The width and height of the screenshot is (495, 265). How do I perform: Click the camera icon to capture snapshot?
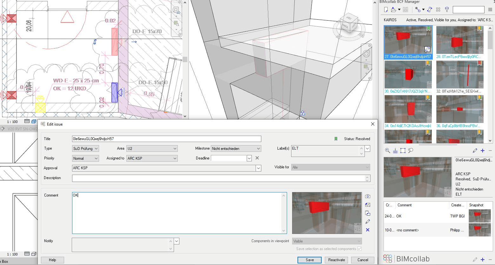tap(368, 196)
